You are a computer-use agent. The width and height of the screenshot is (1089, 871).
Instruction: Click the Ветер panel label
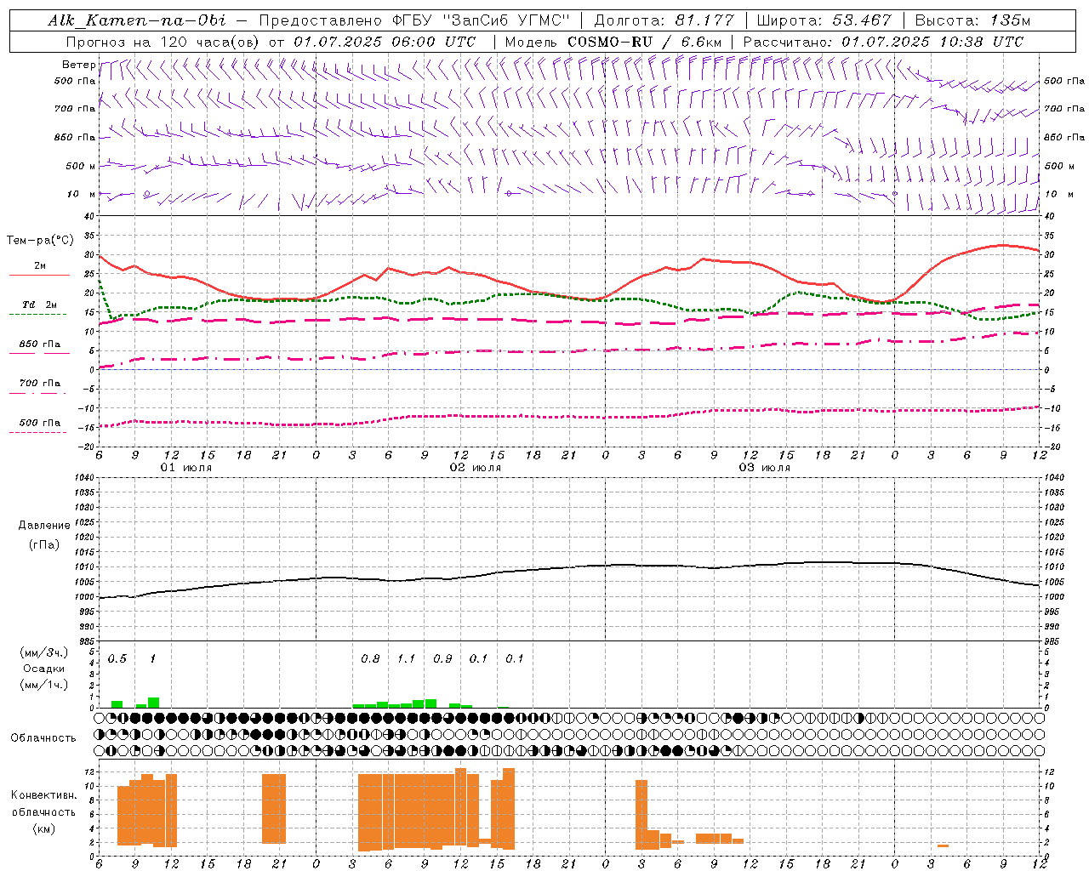[78, 65]
